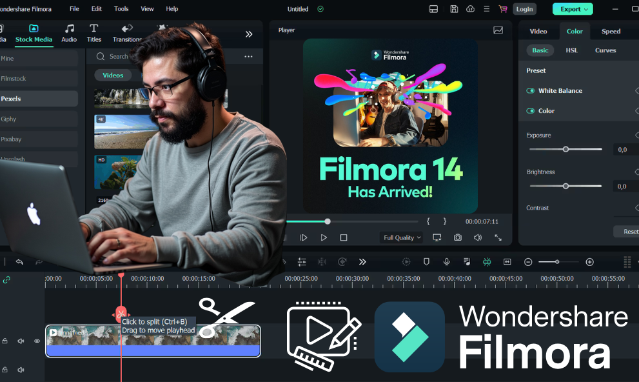Click the Login button

tap(524, 9)
